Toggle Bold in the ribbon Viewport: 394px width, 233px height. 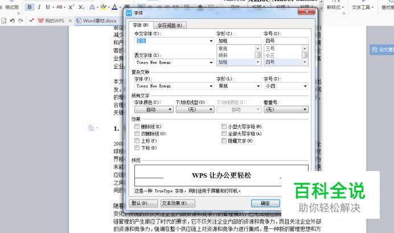click(30, 7)
